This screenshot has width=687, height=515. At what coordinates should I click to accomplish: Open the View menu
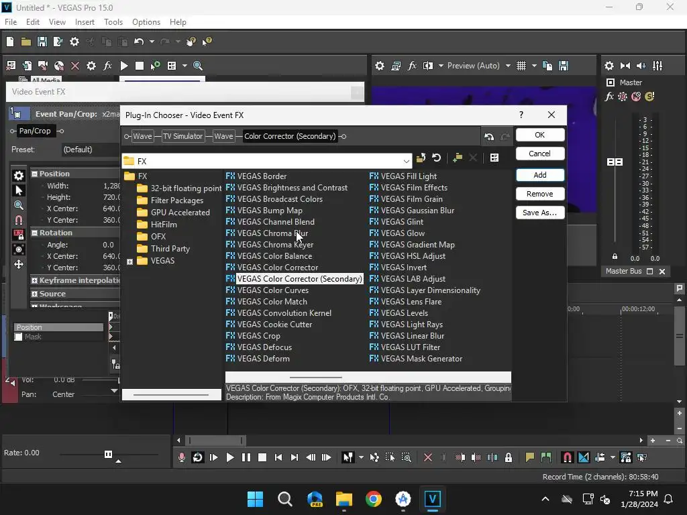click(x=57, y=22)
